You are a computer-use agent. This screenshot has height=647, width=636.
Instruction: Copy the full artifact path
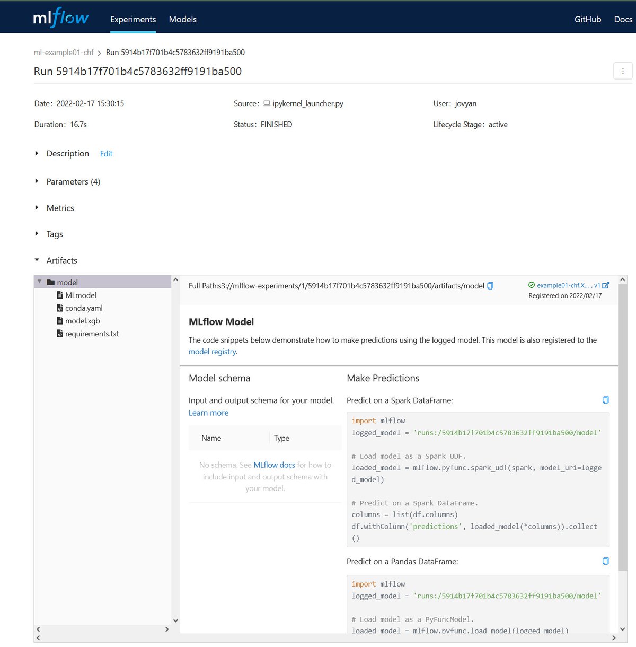[490, 286]
